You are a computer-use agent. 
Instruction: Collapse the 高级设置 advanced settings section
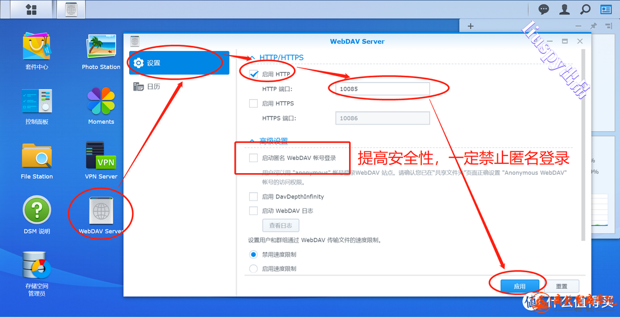click(x=252, y=140)
